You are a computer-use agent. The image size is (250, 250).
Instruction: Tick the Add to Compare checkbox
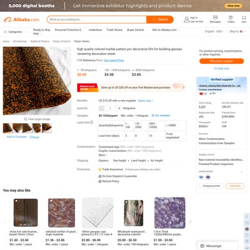(4, 137)
